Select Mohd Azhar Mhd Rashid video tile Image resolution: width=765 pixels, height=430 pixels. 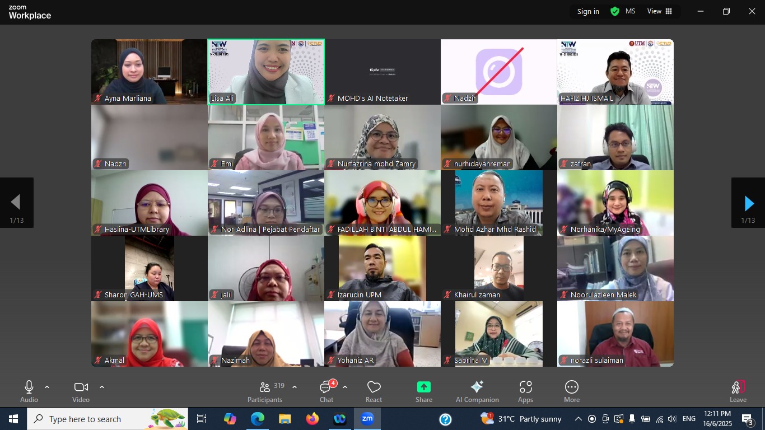(499, 203)
